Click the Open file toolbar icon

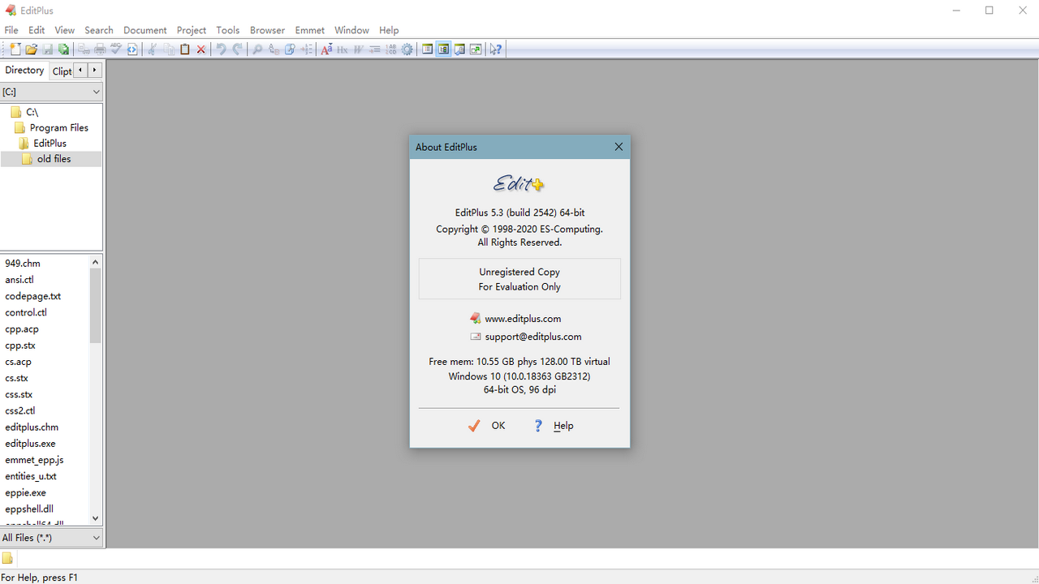coord(31,49)
